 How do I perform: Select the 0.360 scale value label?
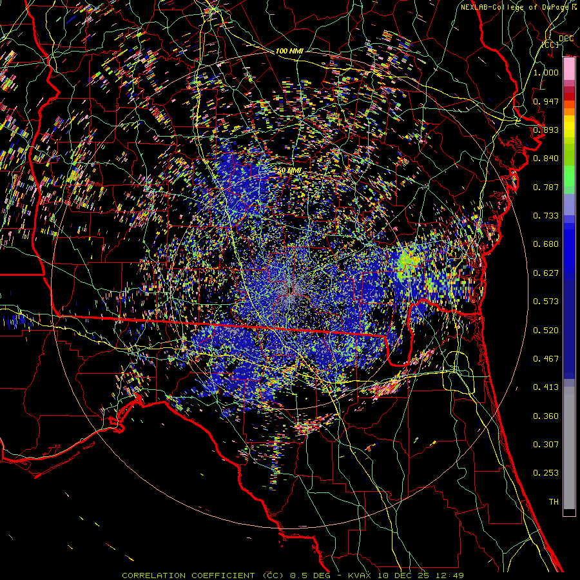[546, 416]
